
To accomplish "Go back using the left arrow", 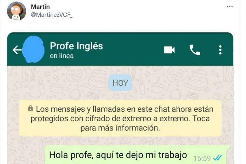I will pyautogui.click(x=17, y=50).
